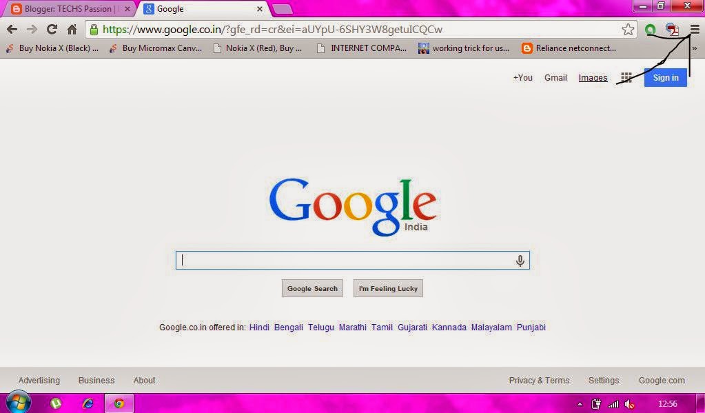Close the Blogger TECHS Passion tab

127,9
